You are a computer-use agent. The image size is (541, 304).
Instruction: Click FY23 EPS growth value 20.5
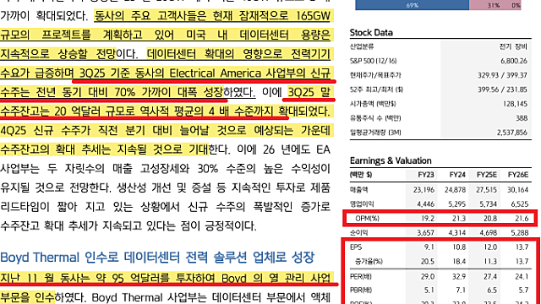428,262
